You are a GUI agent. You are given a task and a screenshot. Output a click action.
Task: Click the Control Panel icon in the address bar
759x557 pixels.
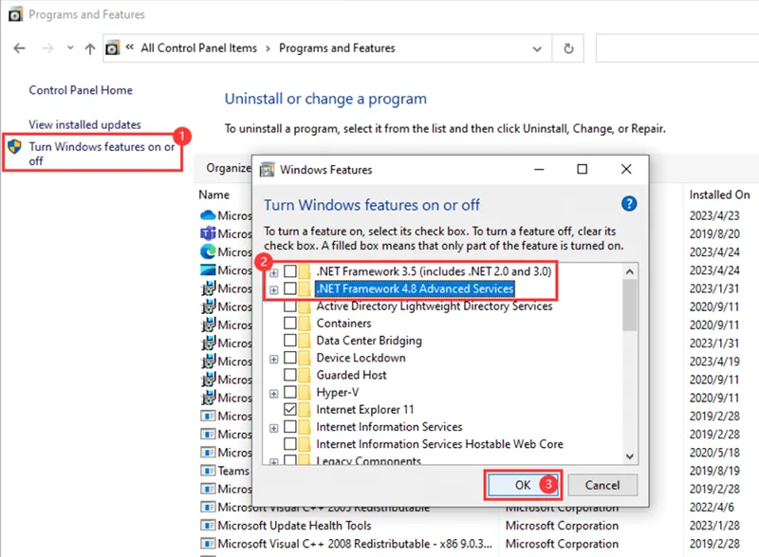(113, 46)
